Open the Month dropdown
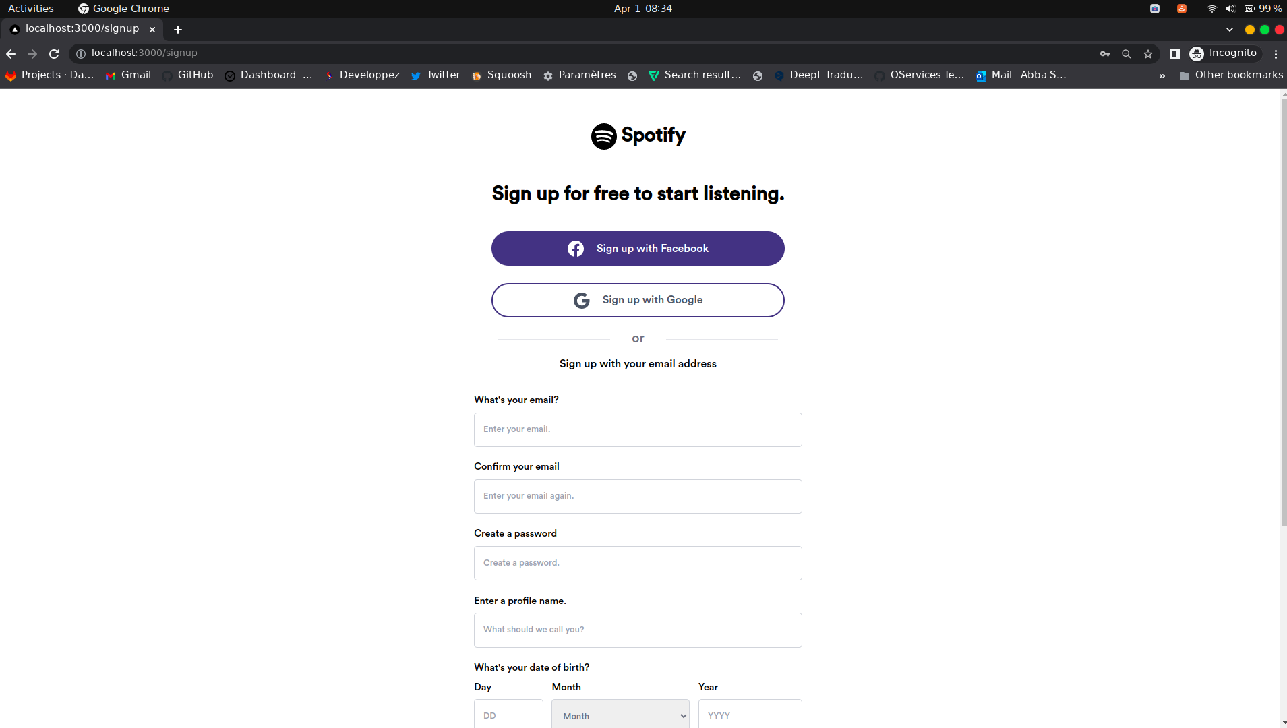The width and height of the screenshot is (1287, 728). point(620,715)
